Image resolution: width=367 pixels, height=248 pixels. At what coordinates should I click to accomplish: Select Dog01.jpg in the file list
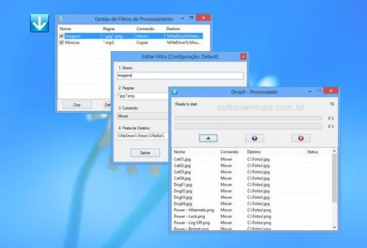pyautogui.click(x=183, y=184)
